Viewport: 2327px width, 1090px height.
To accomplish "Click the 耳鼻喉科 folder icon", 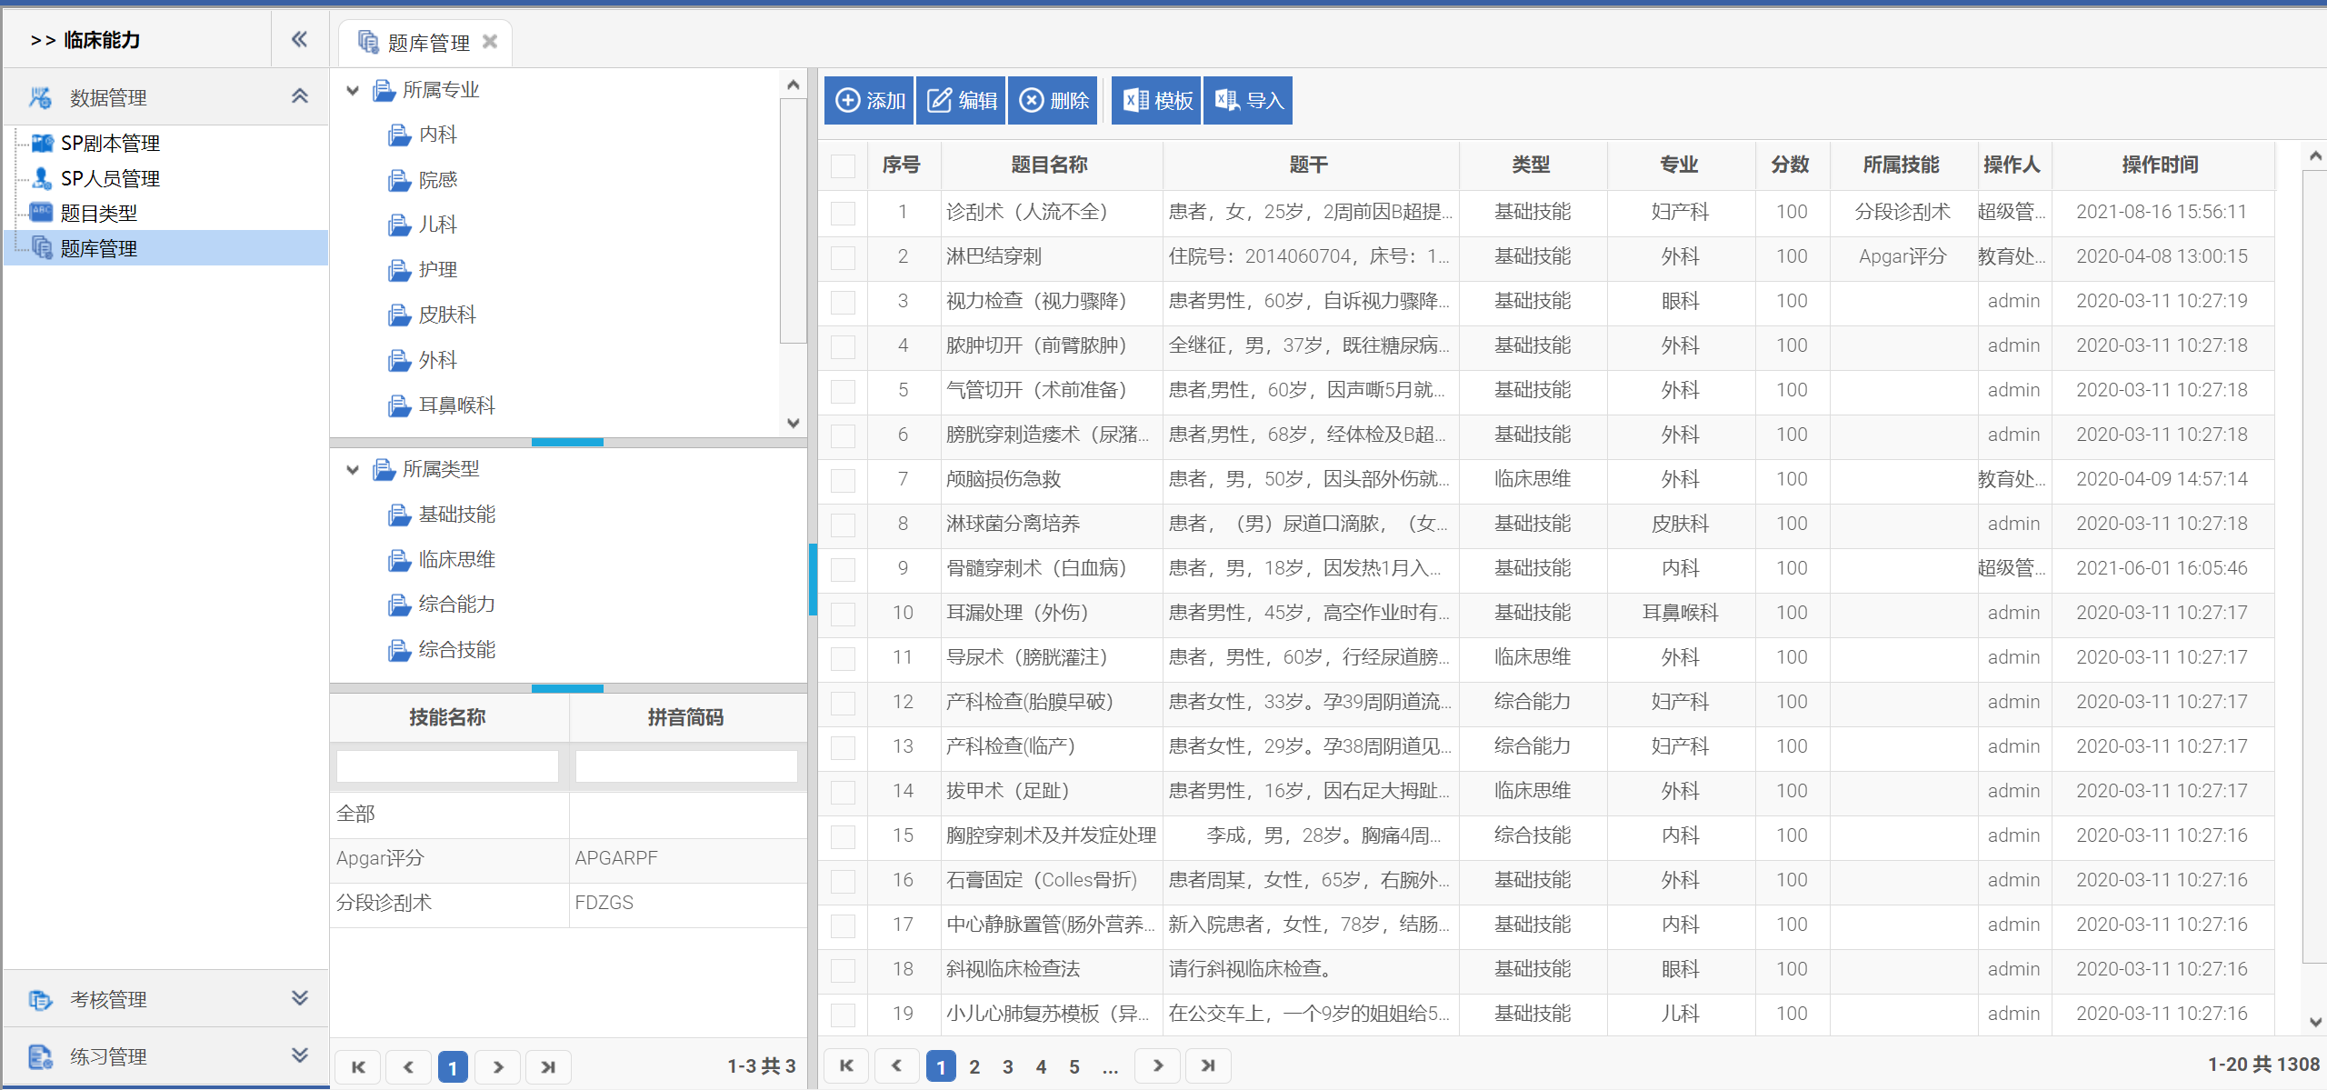I will click(x=399, y=405).
